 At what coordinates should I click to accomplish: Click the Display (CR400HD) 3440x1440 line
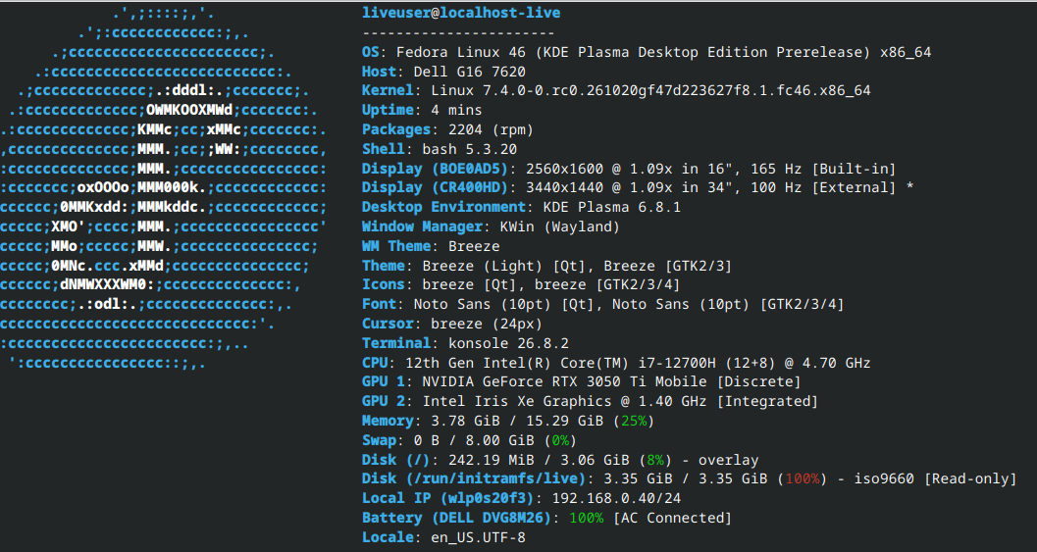638,187
